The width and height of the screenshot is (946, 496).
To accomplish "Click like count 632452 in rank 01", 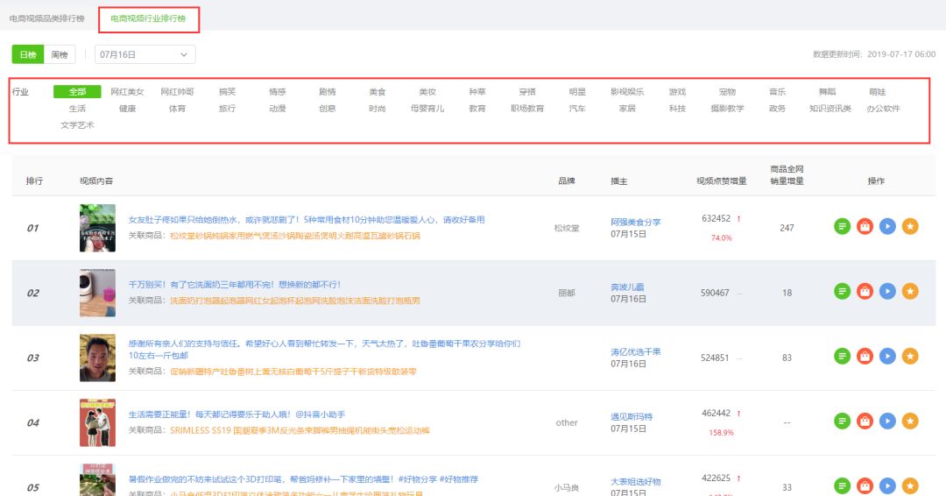I will pyautogui.click(x=717, y=218).
